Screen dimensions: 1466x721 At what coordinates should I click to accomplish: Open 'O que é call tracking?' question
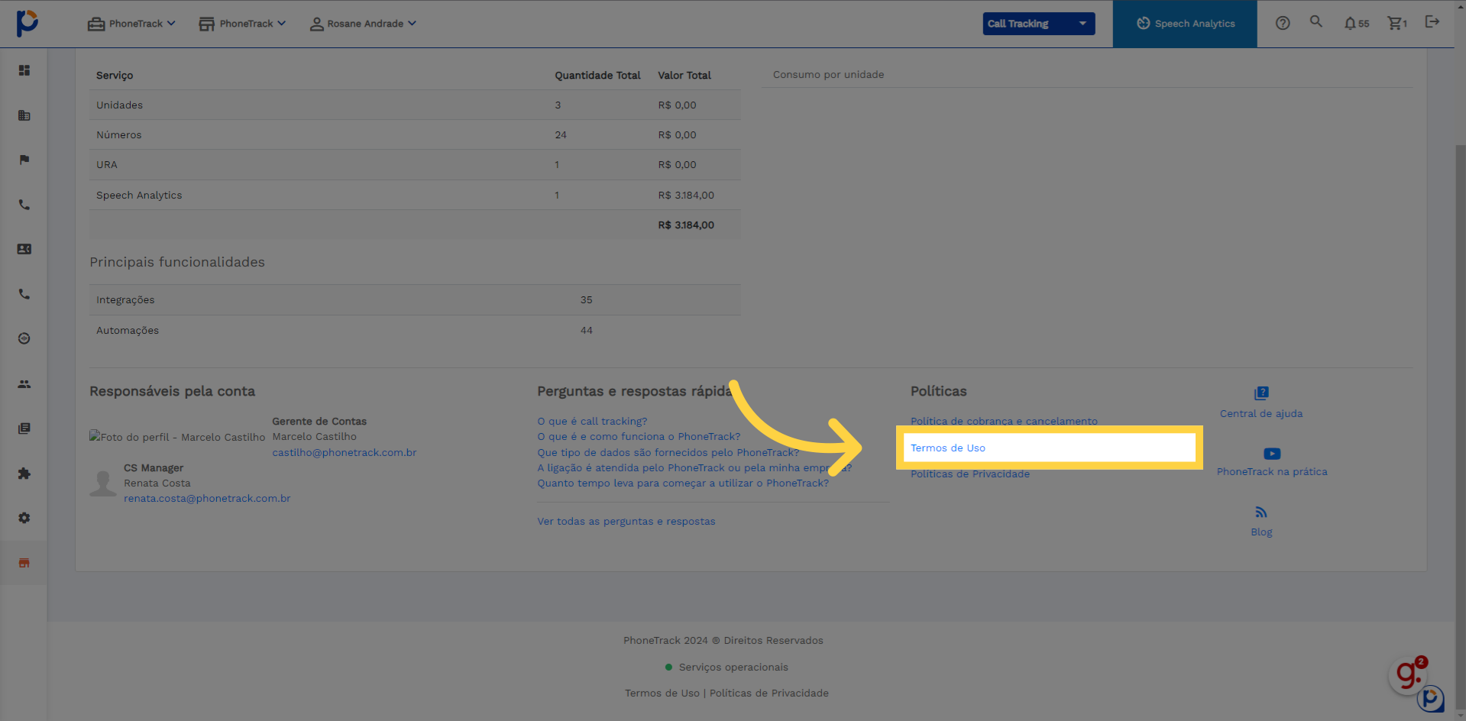coord(592,421)
